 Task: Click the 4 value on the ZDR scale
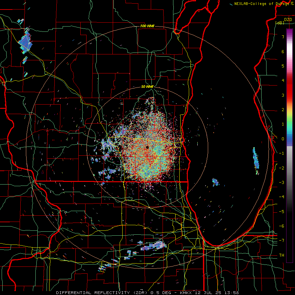[283, 81]
